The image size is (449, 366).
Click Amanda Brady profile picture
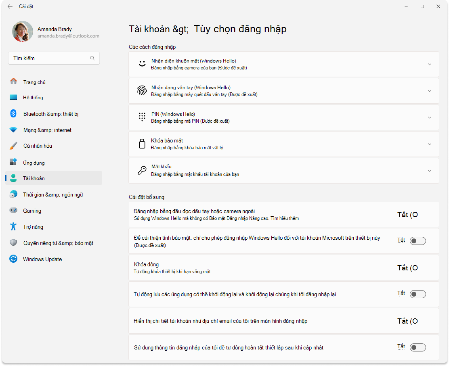(x=22, y=31)
